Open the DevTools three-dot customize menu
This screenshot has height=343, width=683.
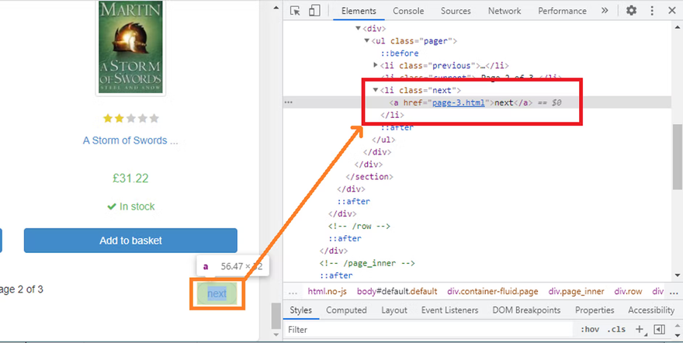651,11
